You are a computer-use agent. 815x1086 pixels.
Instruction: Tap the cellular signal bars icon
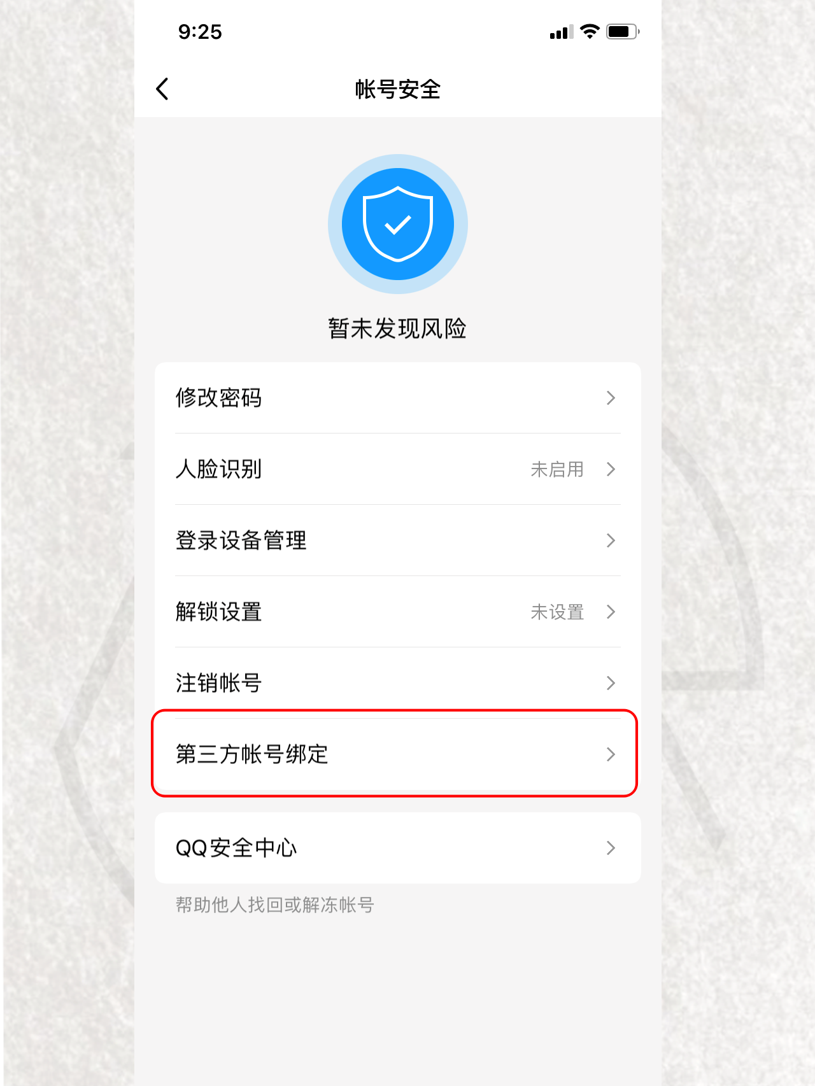pos(562,32)
